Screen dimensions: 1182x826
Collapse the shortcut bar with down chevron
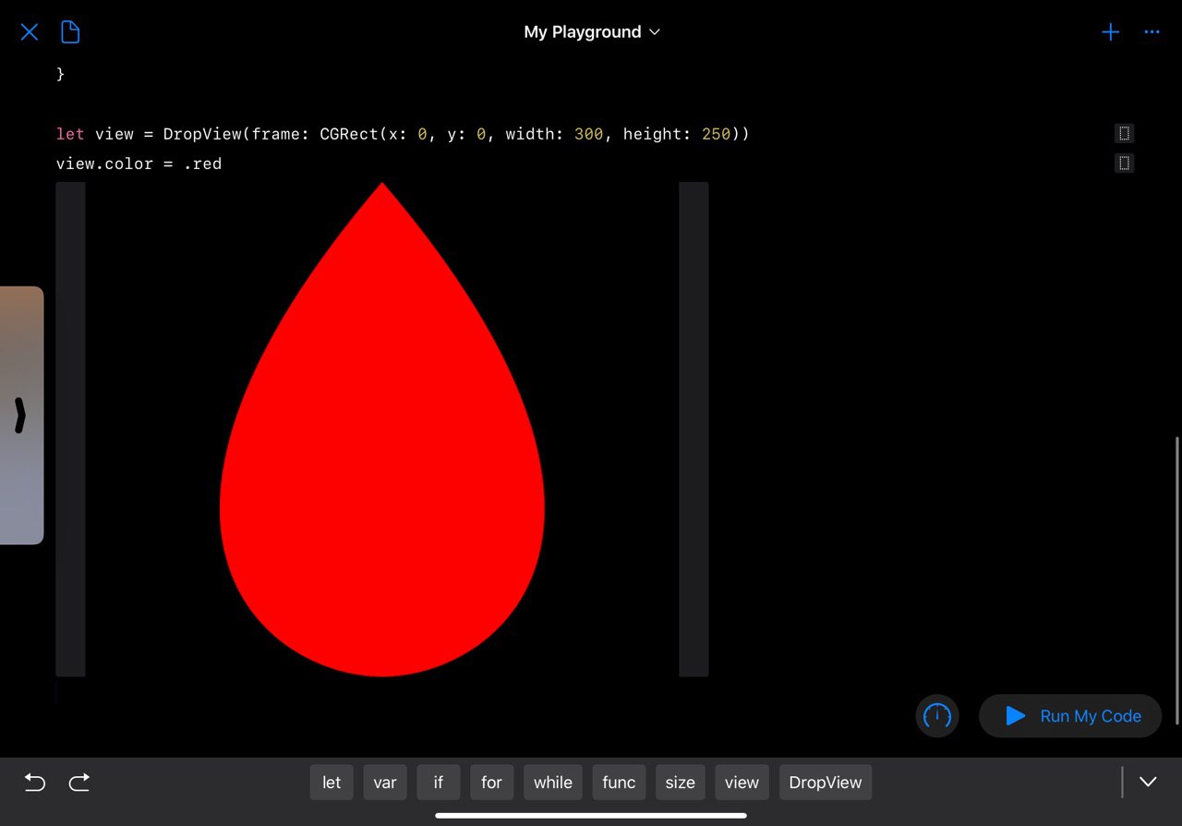tap(1148, 783)
